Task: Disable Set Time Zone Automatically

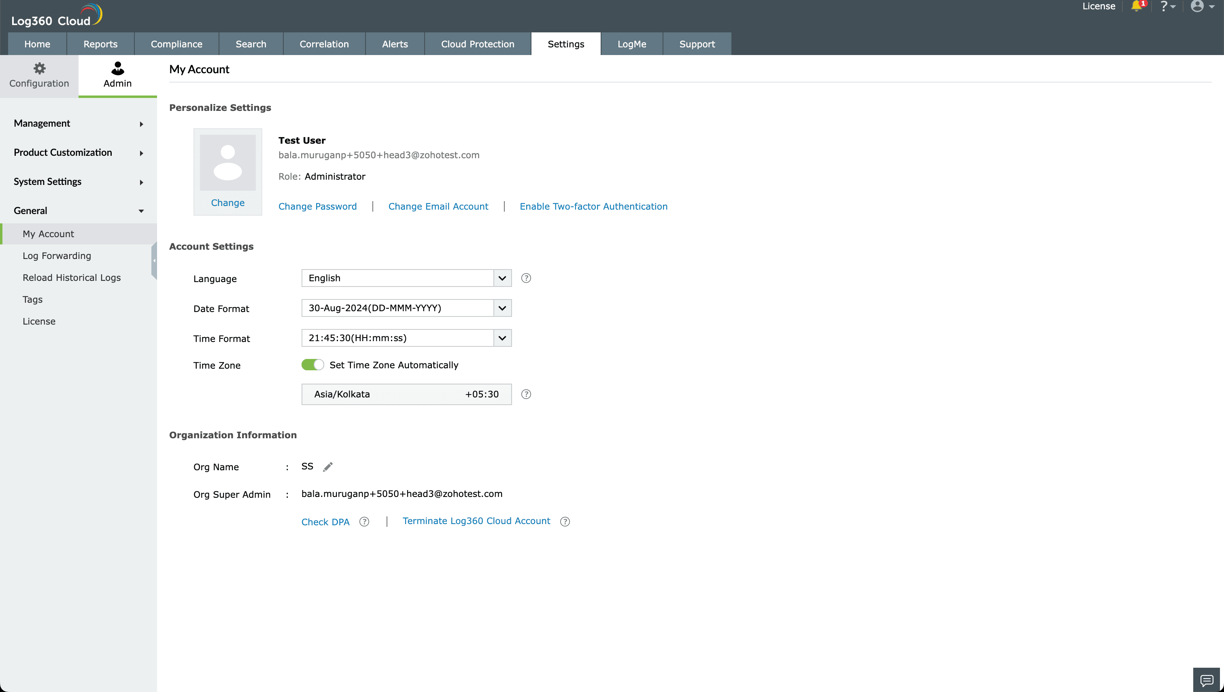Action: coord(312,365)
